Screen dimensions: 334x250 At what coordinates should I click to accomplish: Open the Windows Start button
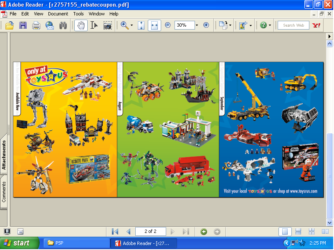pyautogui.click(x=20, y=243)
